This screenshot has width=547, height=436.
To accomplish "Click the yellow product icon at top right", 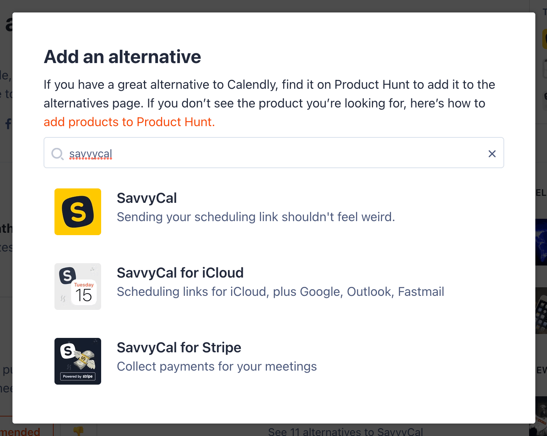I will 545,39.
